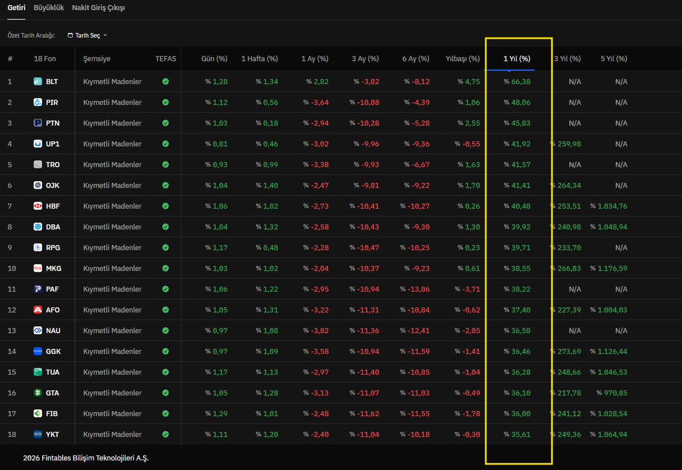Image resolution: width=682 pixels, height=470 pixels.
Task: Click the FIB fund logo icon
Action: [x=38, y=413]
